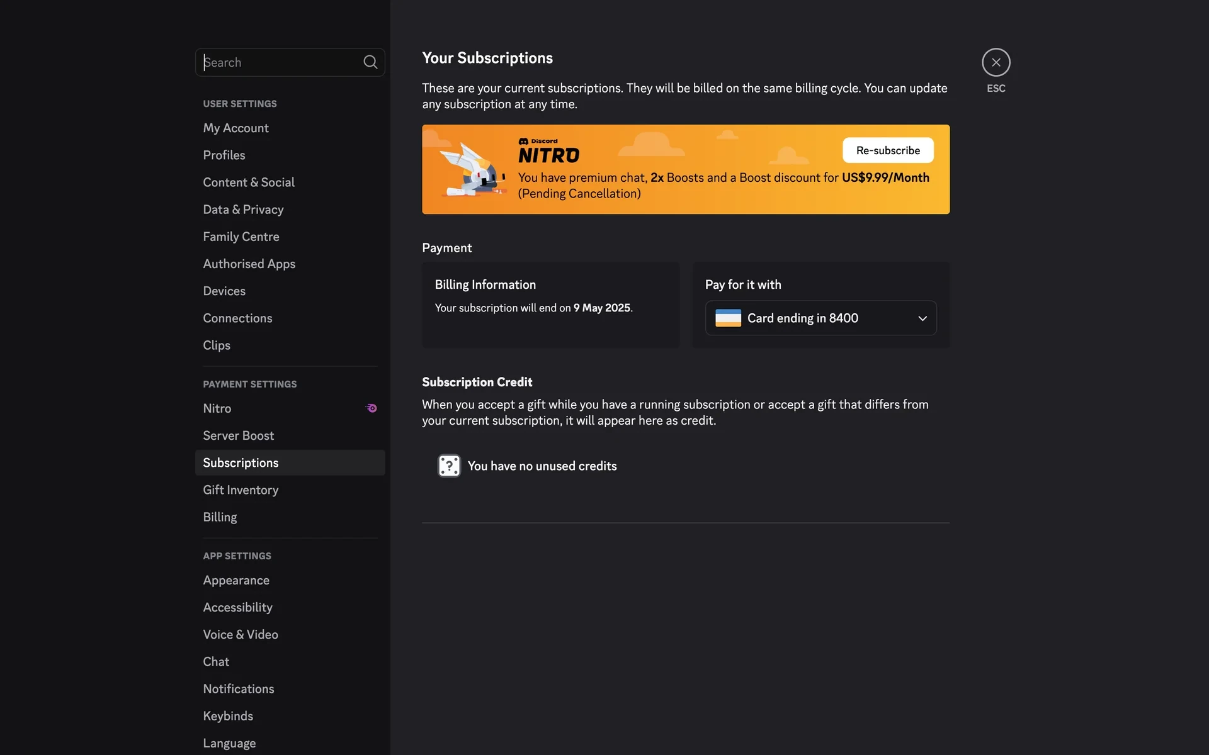Select Keybinds settings

coord(290,716)
